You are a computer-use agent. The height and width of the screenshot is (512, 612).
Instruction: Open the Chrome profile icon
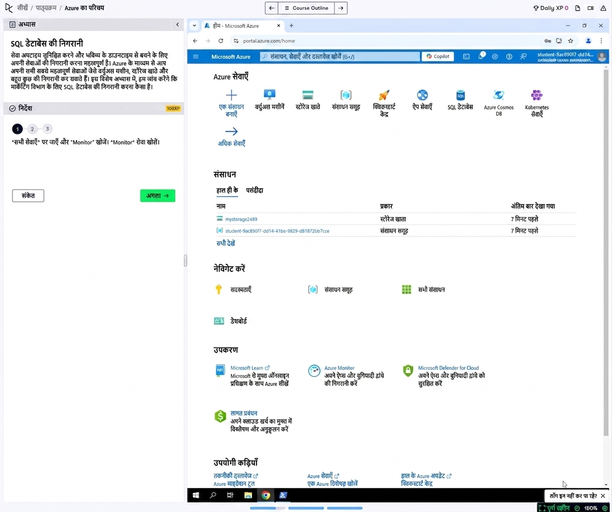click(588, 41)
